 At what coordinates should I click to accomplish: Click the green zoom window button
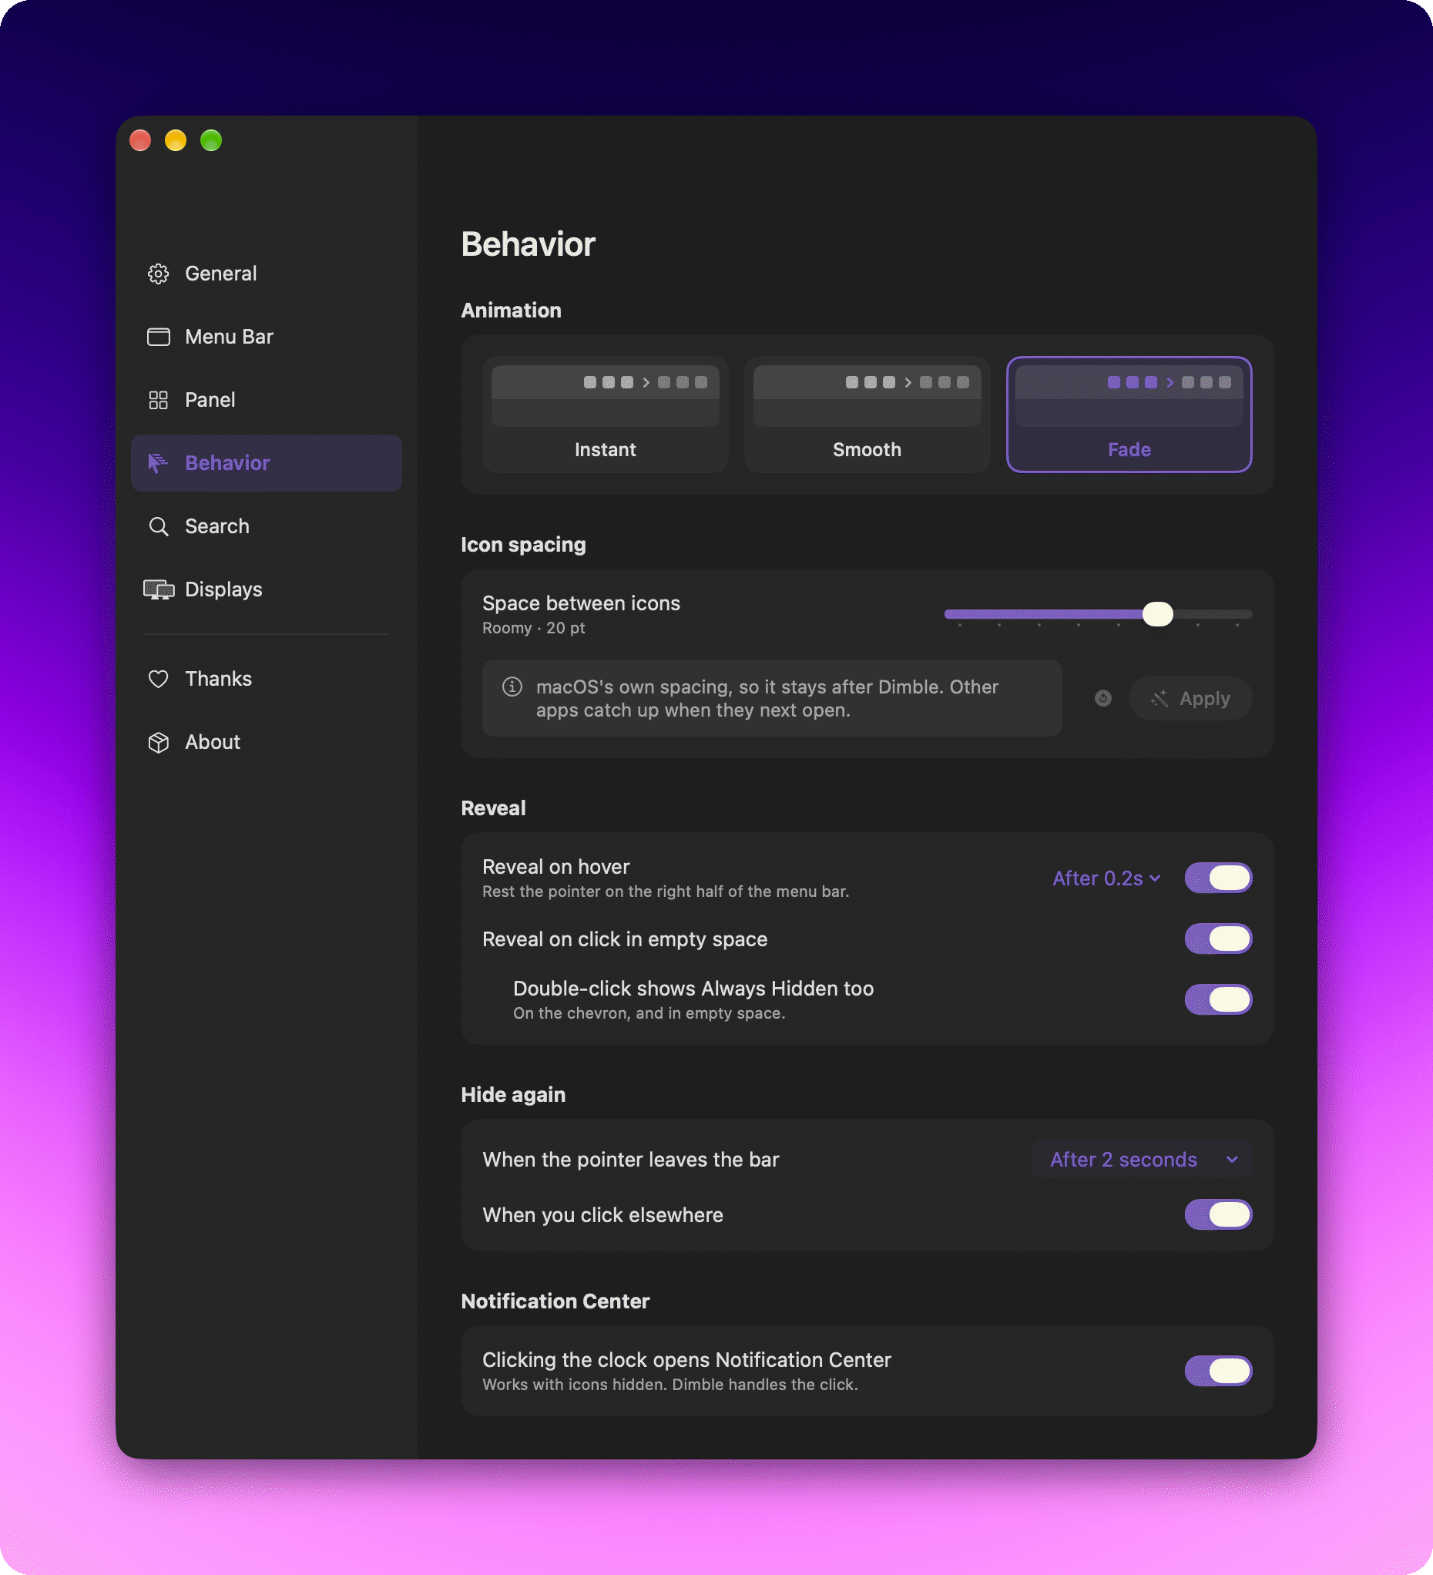(x=211, y=140)
